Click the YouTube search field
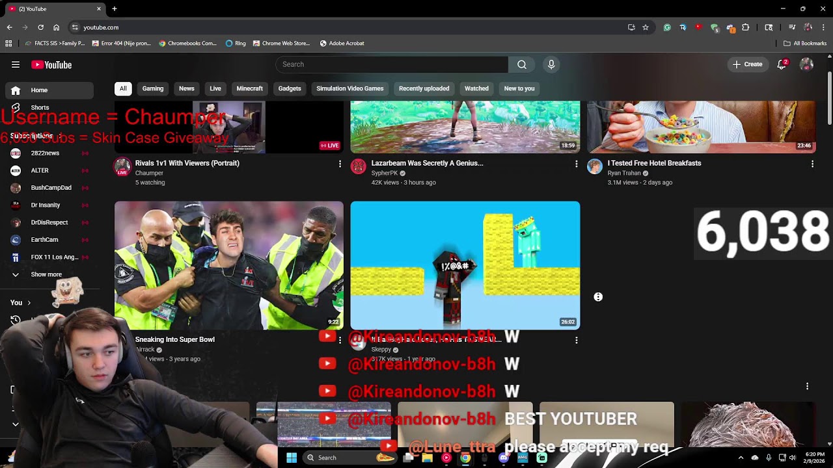 click(392, 64)
